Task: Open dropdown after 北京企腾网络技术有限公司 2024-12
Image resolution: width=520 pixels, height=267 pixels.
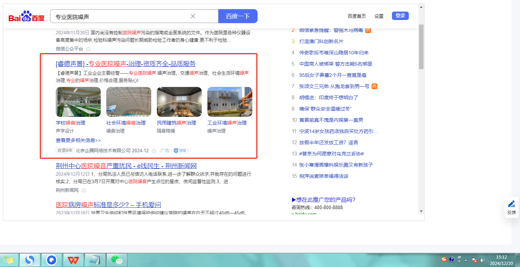Action: tap(154, 151)
